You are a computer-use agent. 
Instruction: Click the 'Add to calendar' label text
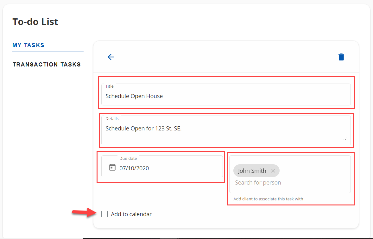click(x=131, y=214)
